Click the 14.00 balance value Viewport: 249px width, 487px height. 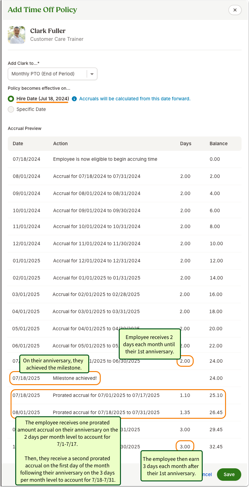(216, 278)
